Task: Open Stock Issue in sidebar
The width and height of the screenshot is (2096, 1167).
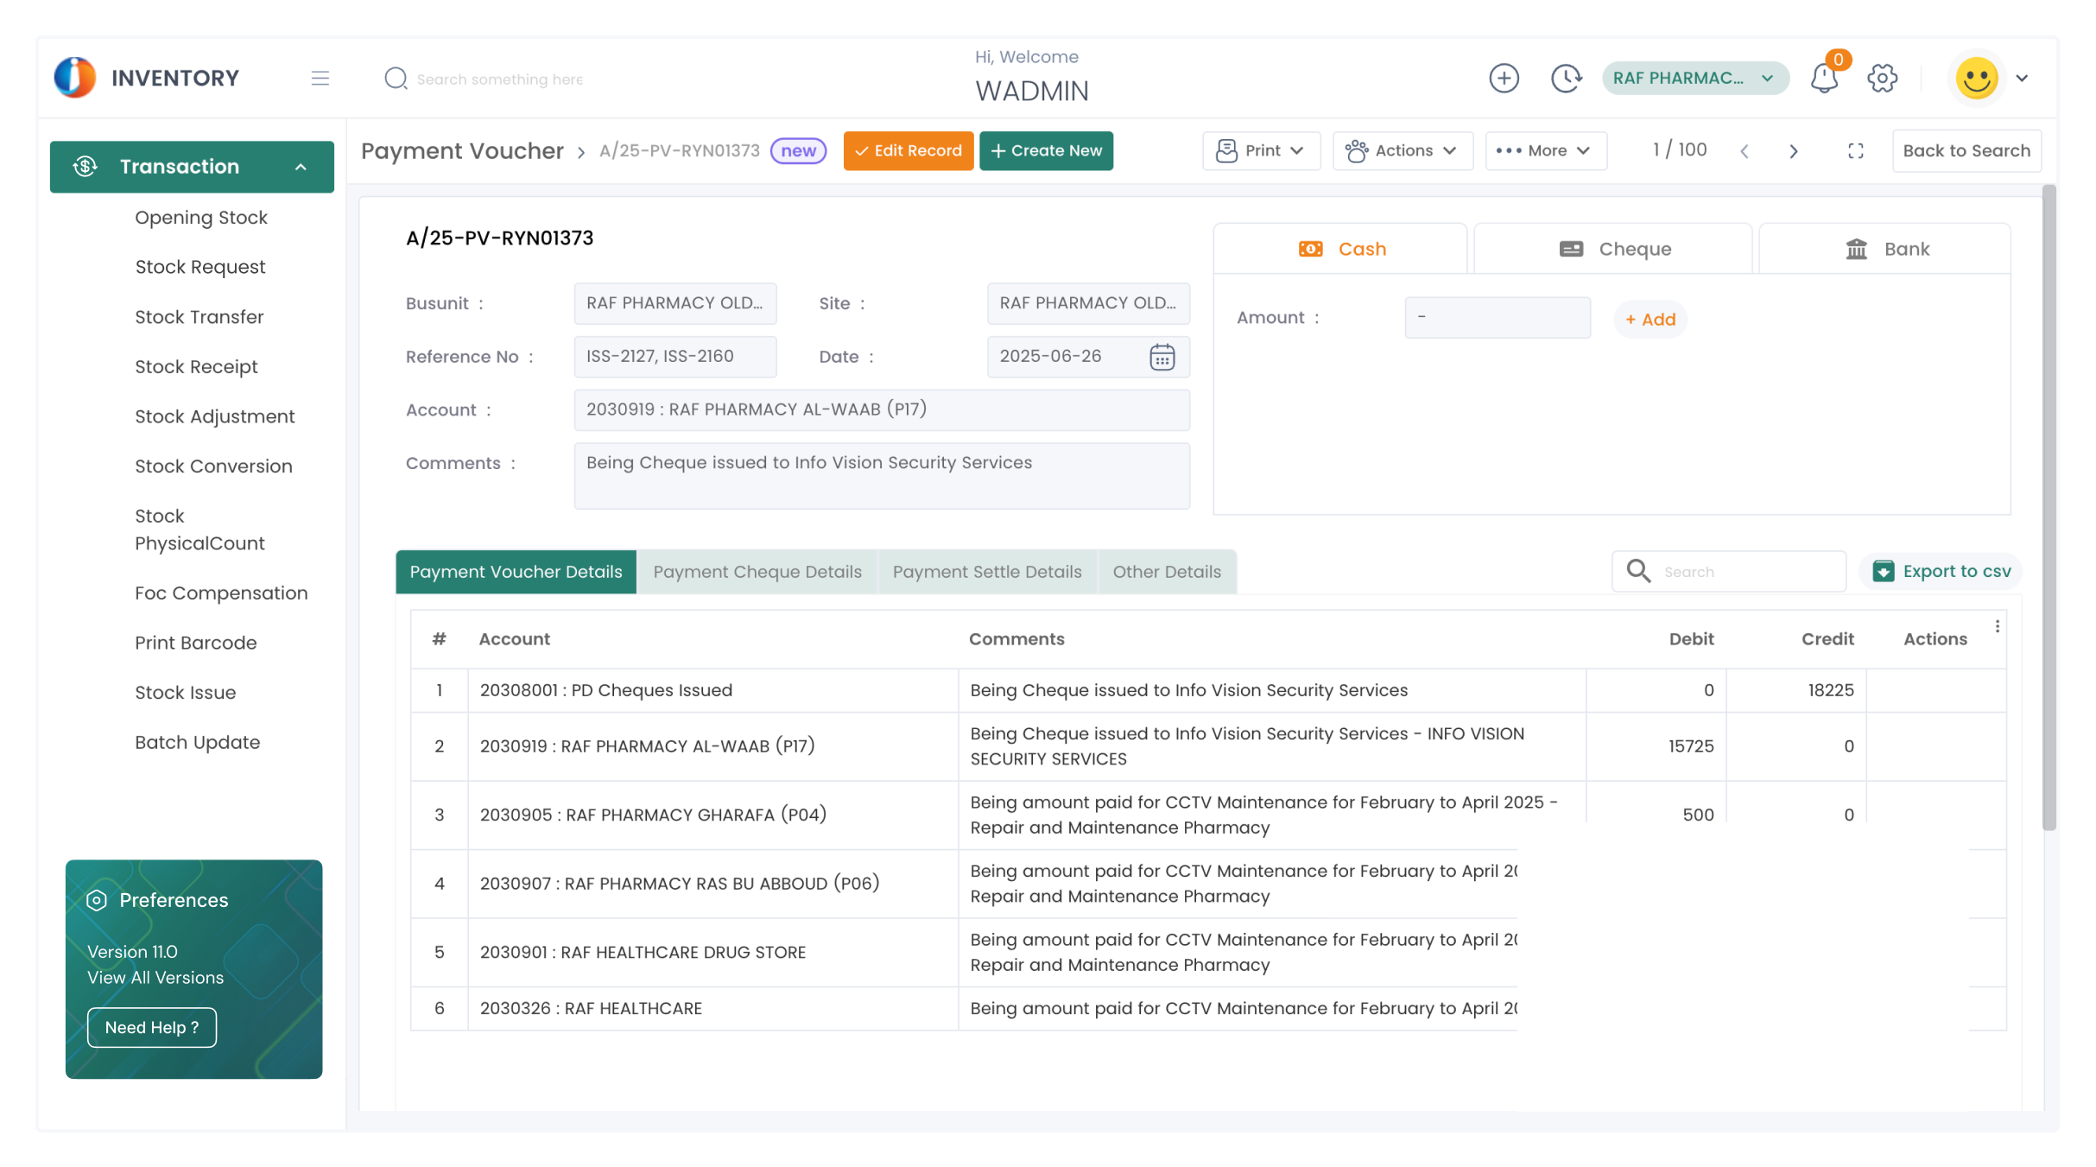Action: (x=186, y=693)
